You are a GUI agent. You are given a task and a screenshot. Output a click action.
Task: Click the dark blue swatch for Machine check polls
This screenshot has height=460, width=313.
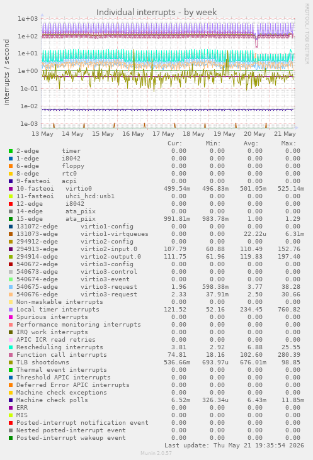click(x=11, y=400)
